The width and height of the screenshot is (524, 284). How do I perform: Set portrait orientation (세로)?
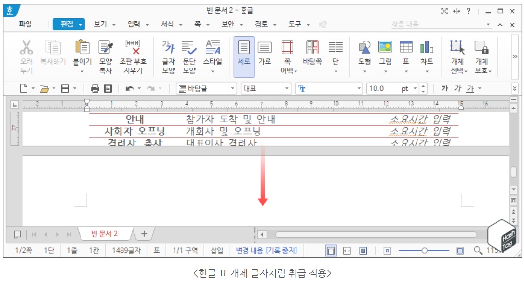(243, 56)
